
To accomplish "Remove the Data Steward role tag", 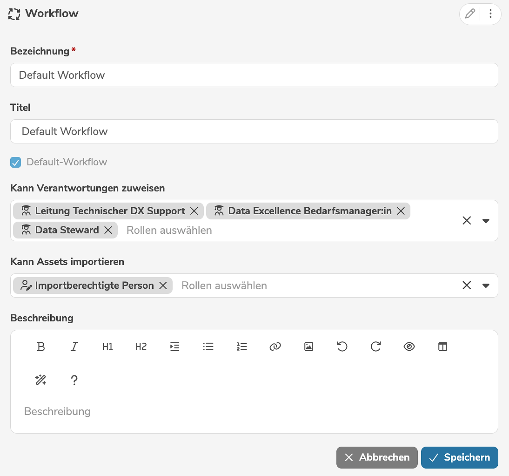I will pyautogui.click(x=108, y=230).
